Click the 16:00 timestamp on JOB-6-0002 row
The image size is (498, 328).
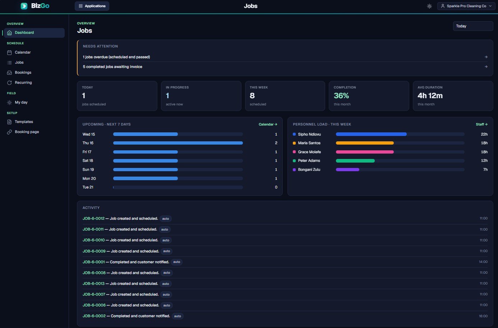pos(483,316)
